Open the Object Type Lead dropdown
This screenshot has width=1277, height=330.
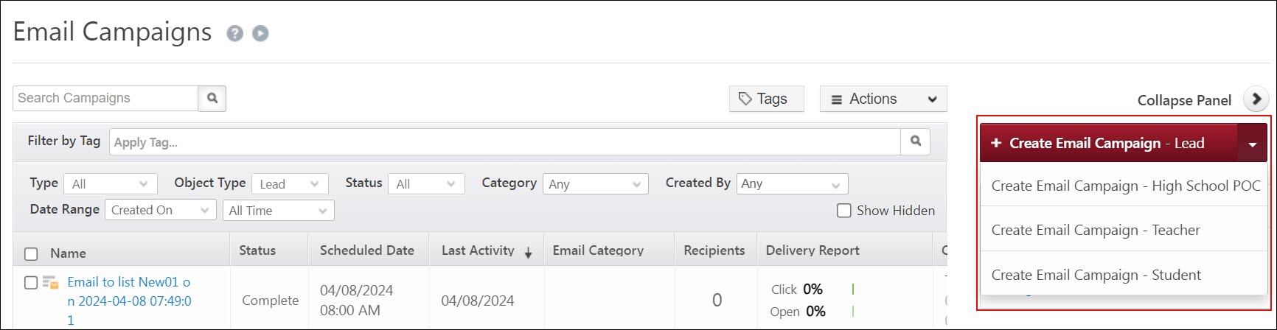290,184
